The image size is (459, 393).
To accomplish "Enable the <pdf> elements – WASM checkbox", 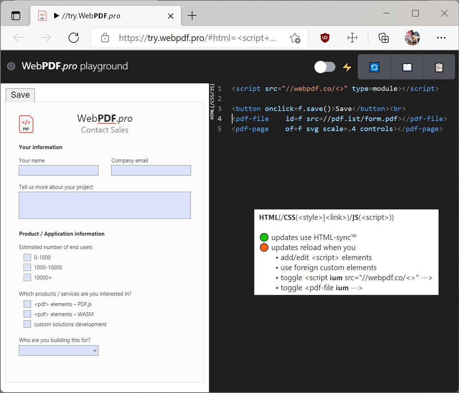I will [27, 314].
